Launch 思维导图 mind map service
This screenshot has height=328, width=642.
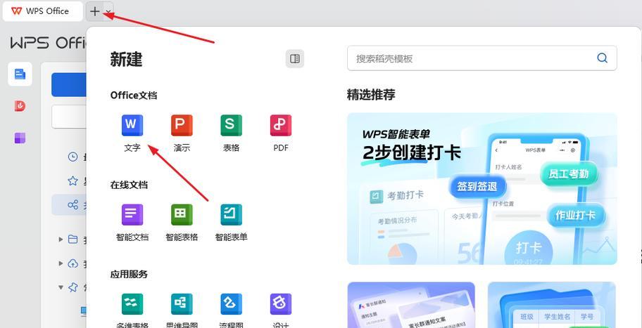point(182,311)
